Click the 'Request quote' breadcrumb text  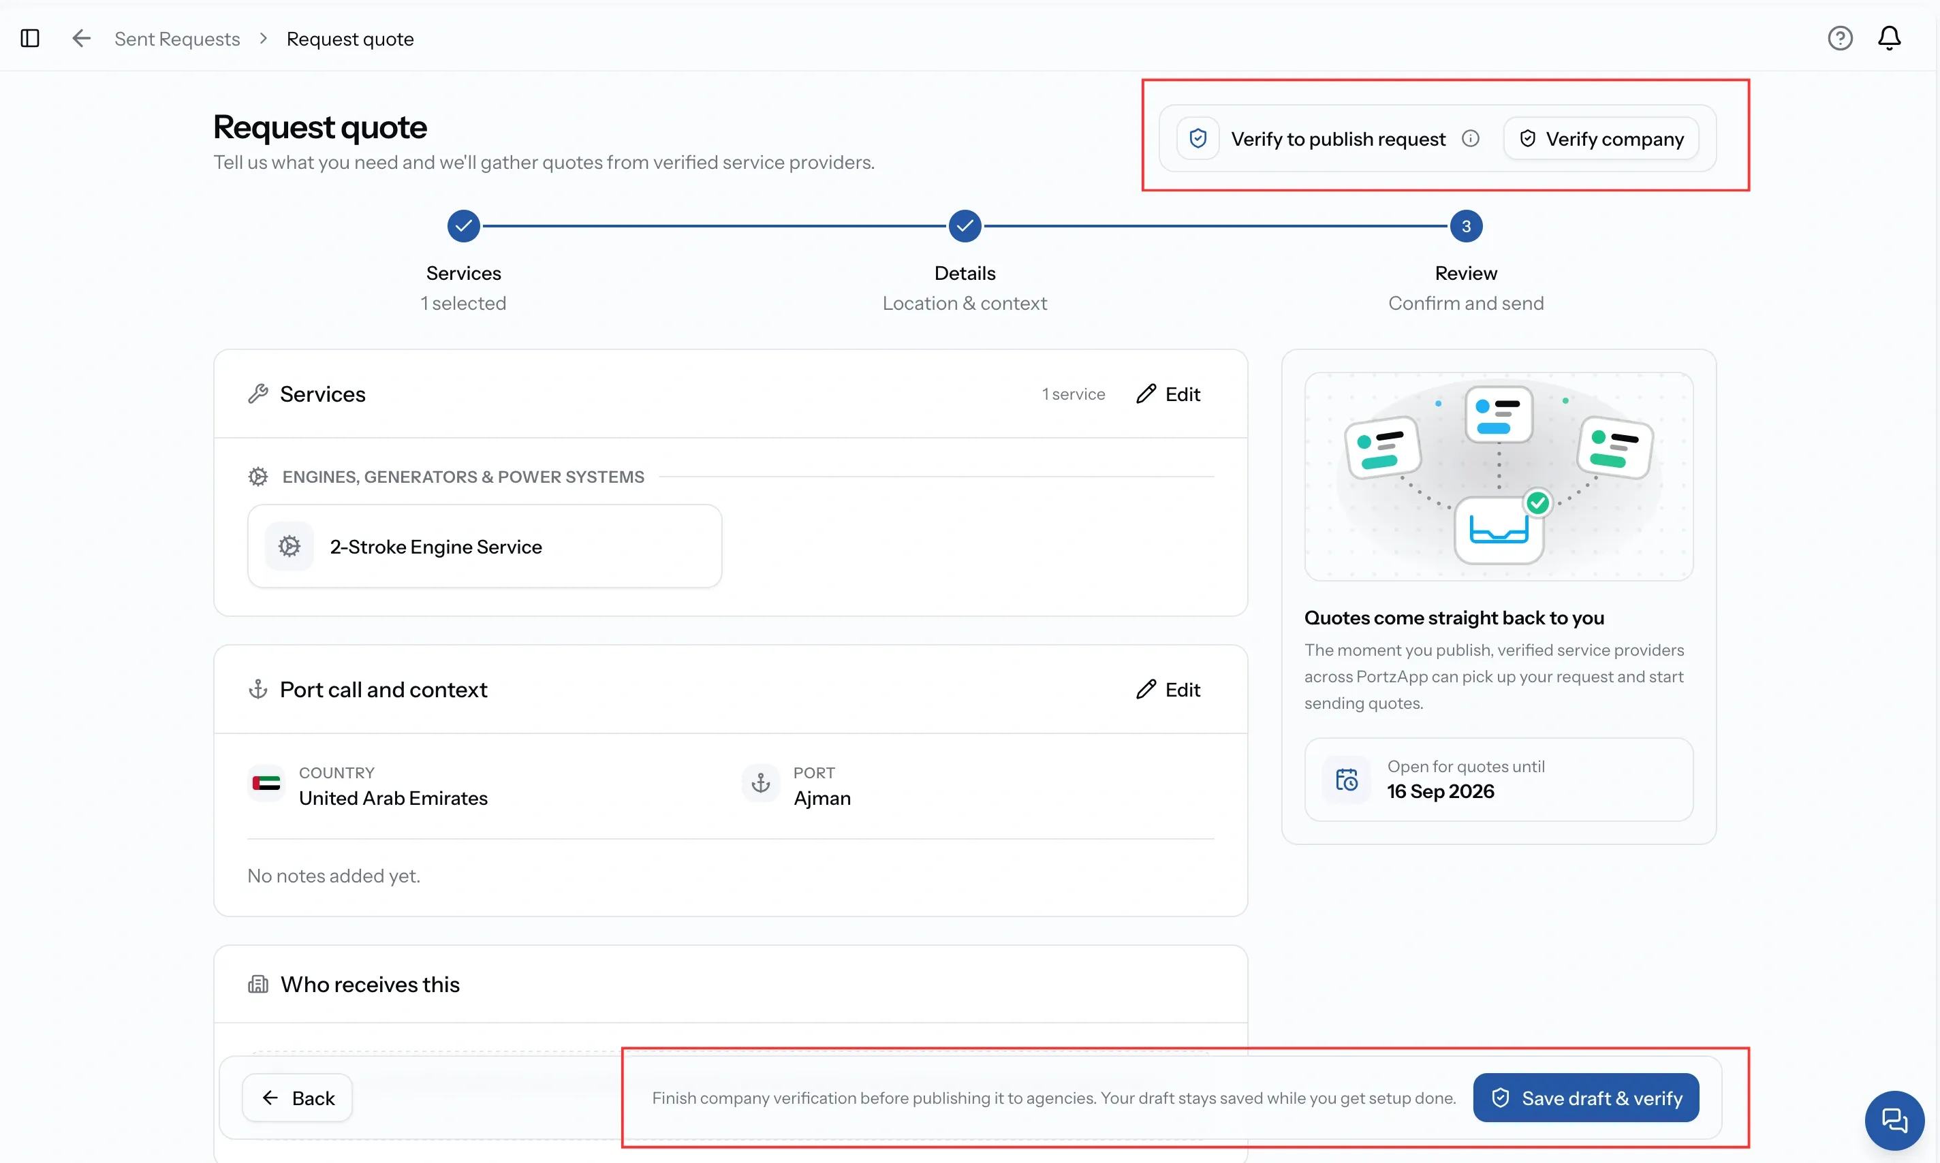[350, 38]
